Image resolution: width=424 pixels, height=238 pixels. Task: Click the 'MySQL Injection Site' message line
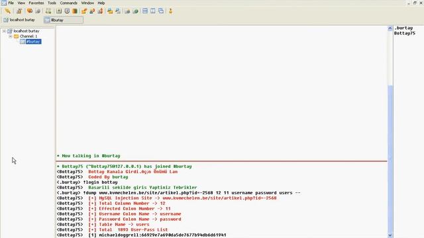[x=166, y=198]
